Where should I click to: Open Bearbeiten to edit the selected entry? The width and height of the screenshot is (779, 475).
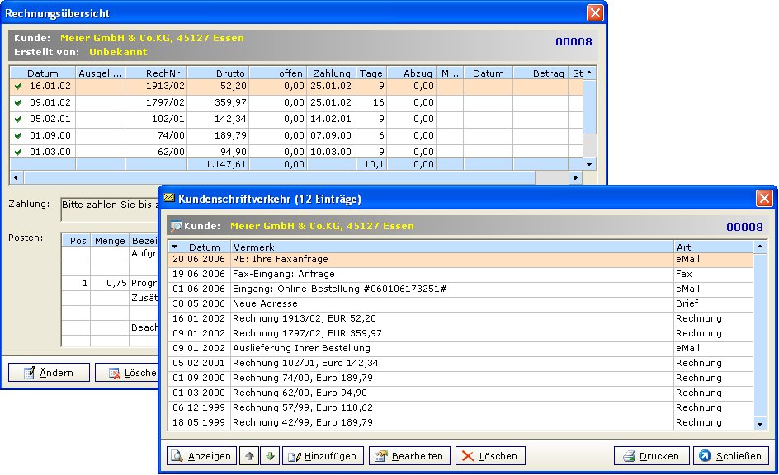409,456
